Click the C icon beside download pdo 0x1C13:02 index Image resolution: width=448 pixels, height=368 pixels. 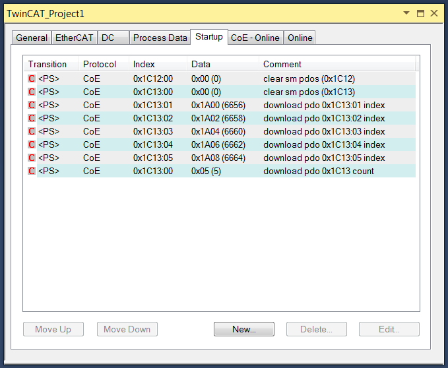pyautogui.click(x=32, y=118)
